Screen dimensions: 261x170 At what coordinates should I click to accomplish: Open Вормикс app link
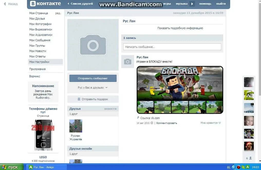(35, 76)
